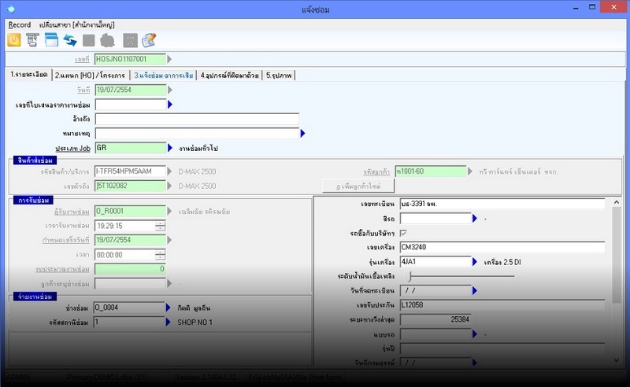Open lookup arrow next to ประเภท Job field
Screen dimensions: 630x387
pyautogui.click(x=170, y=147)
